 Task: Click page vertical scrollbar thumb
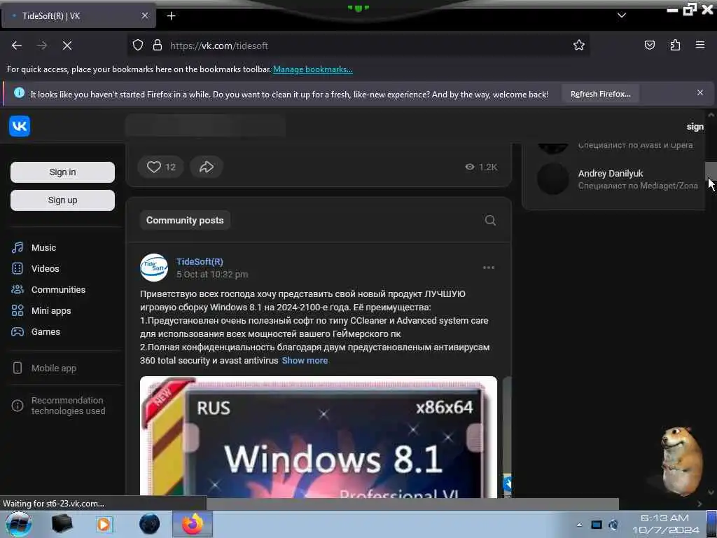pyautogui.click(x=711, y=172)
